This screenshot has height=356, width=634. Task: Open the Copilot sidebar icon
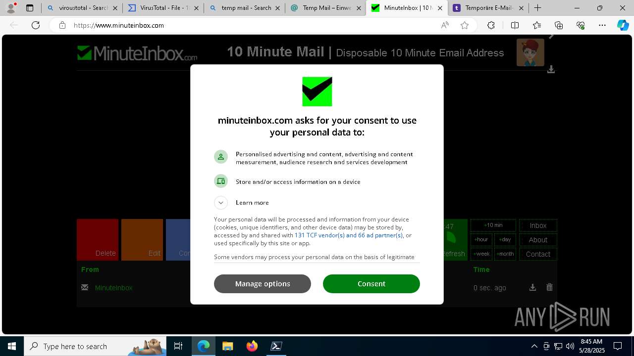tap(623, 25)
